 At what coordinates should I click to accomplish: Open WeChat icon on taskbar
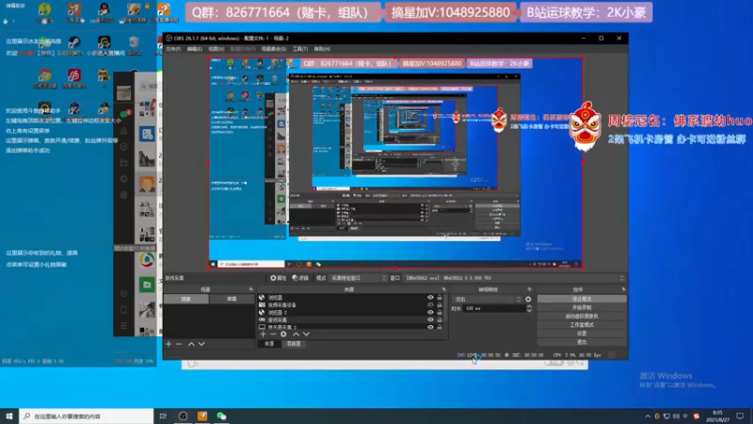tap(221, 416)
